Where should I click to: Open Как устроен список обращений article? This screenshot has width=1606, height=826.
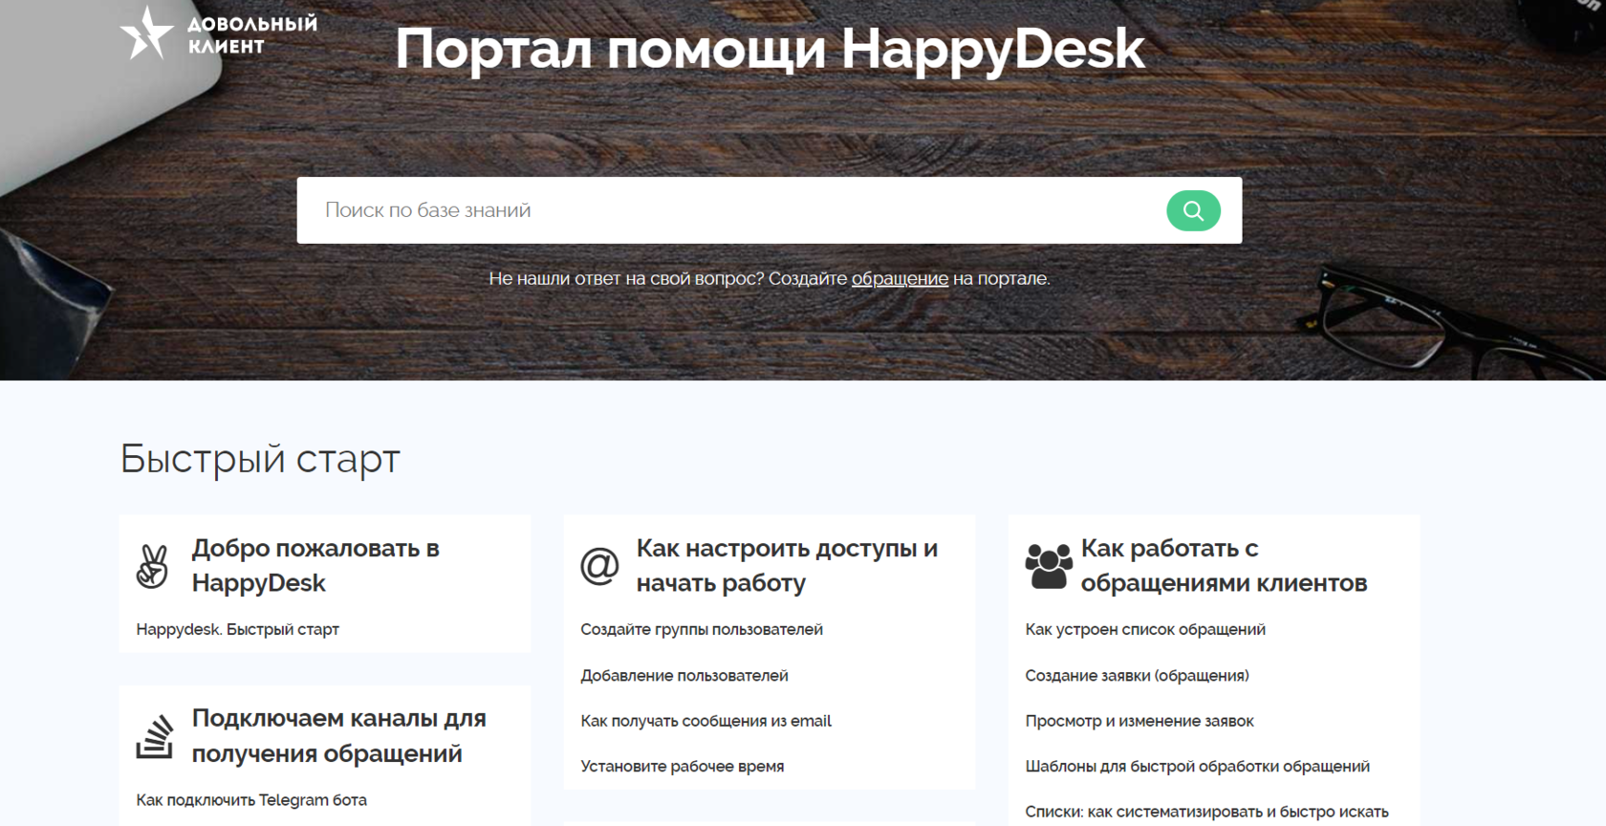(1145, 629)
